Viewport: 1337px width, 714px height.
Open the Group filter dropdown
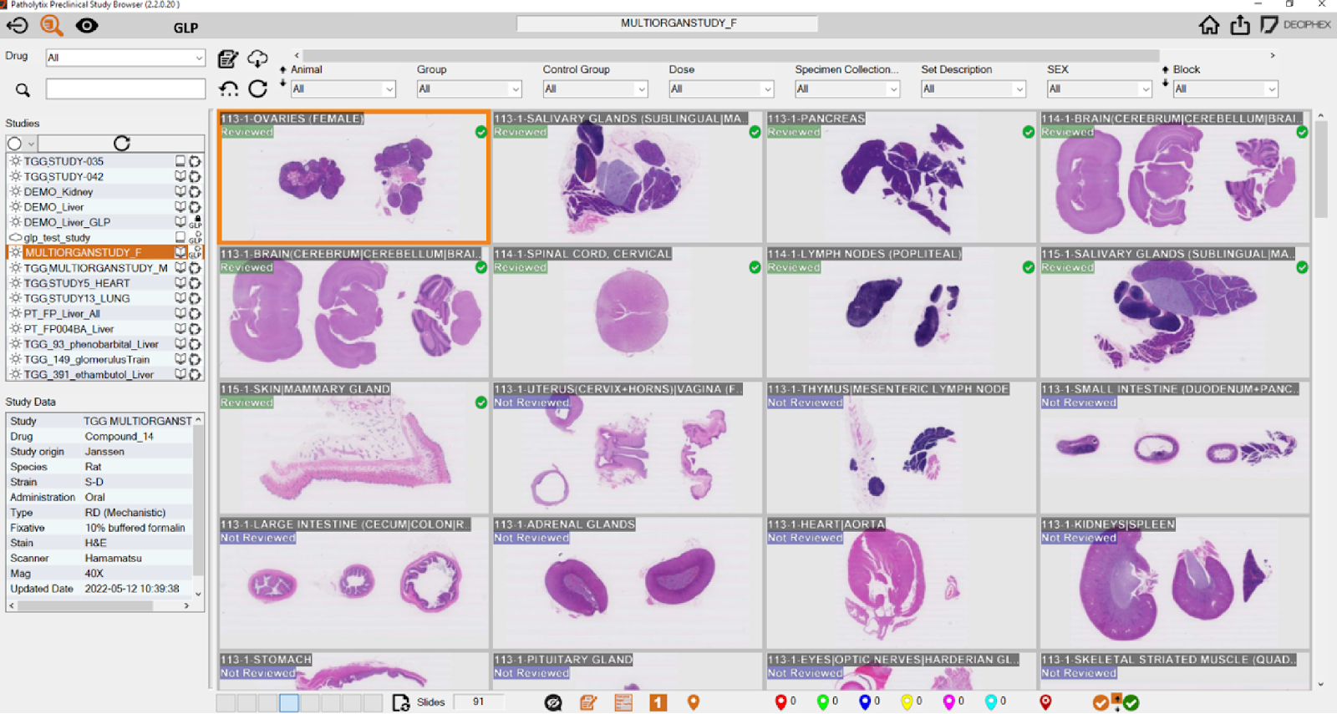pyautogui.click(x=469, y=89)
